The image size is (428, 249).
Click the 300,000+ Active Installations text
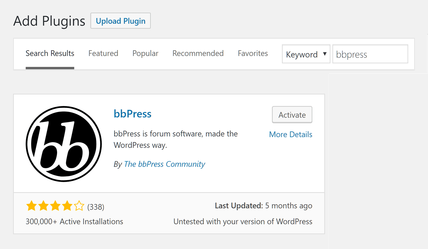74,221
